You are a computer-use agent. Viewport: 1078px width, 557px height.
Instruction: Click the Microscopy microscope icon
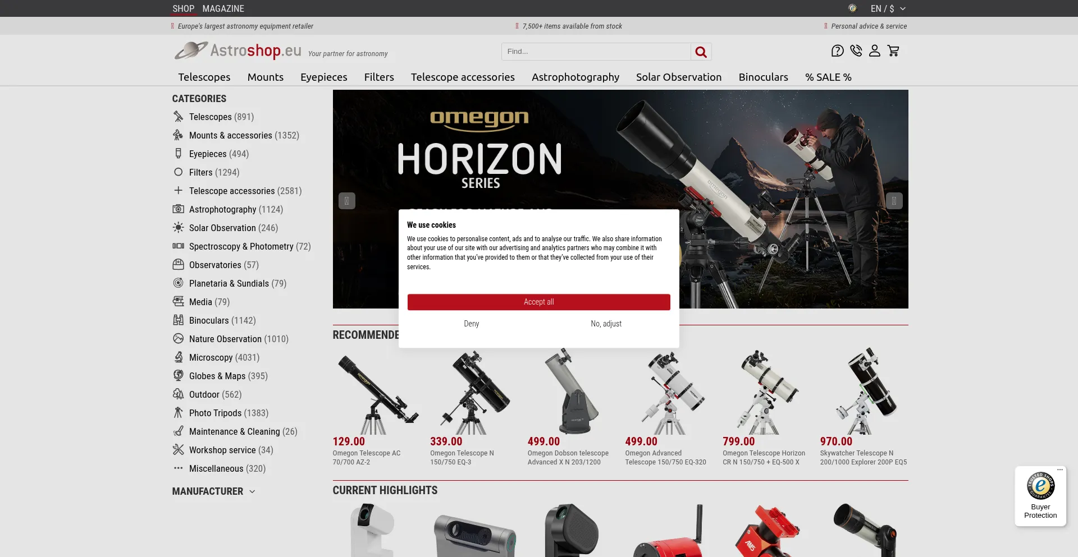point(178,357)
